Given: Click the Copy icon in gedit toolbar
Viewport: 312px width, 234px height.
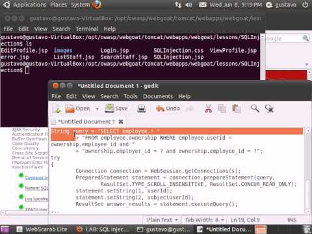Looking at the screenshot, I should [x=222, y=109].
